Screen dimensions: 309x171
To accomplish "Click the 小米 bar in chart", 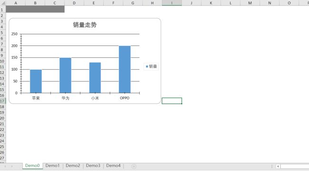I will (x=95, y=78).
